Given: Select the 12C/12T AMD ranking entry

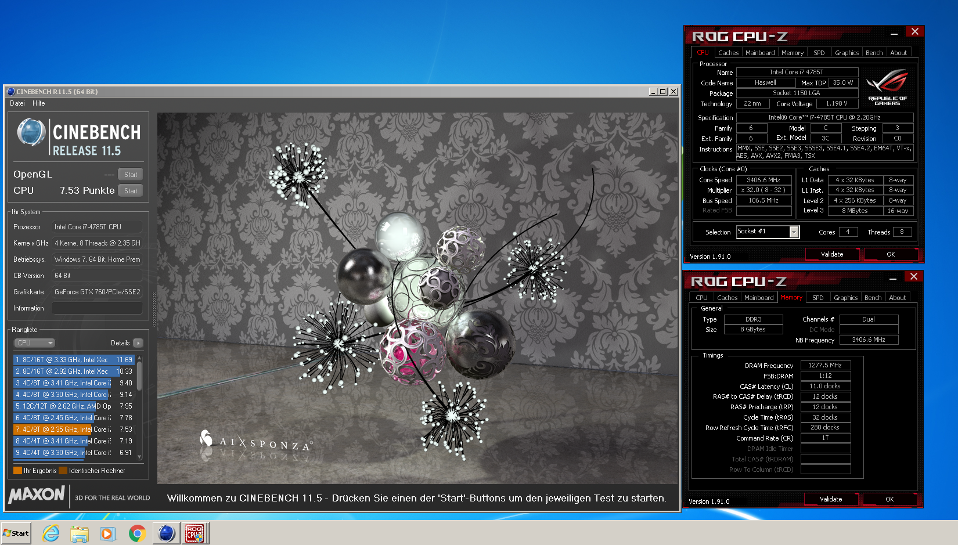Looking at the screenshot, I should click(x=74, y=406).
